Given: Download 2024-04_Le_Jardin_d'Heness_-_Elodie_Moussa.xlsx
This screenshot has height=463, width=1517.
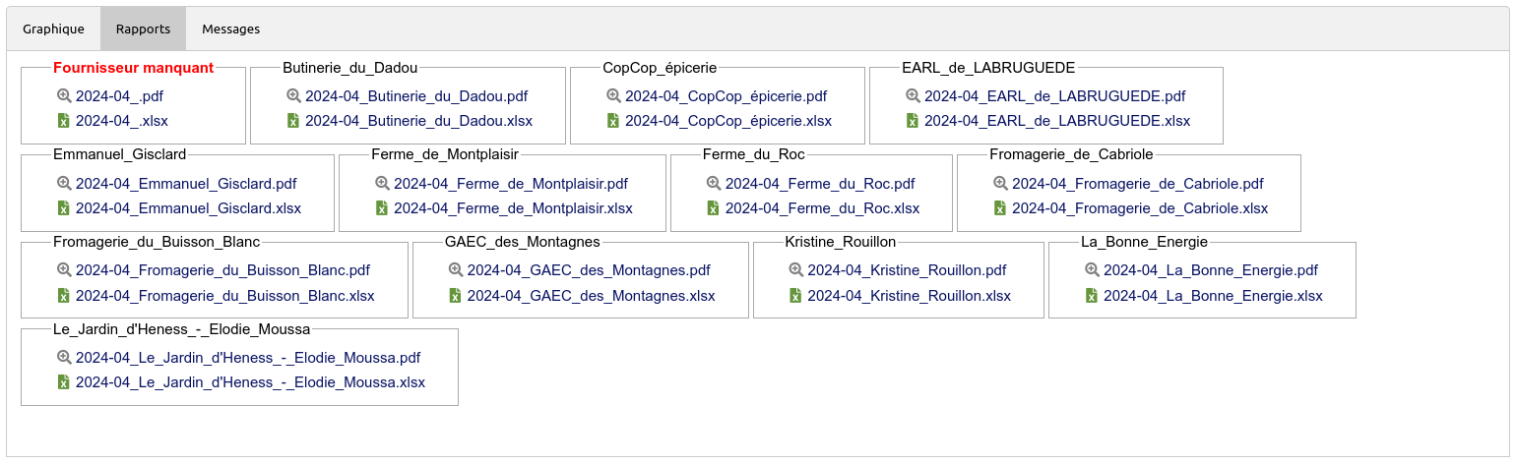Looking at the screenshot, I should pos(250,382).
